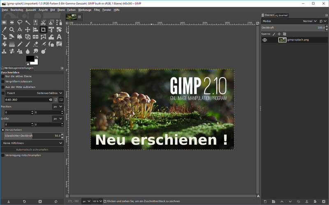This screenshot has width=329, height=205.
Task: Swap foreground and background colors
Action: tap(37, 57)
